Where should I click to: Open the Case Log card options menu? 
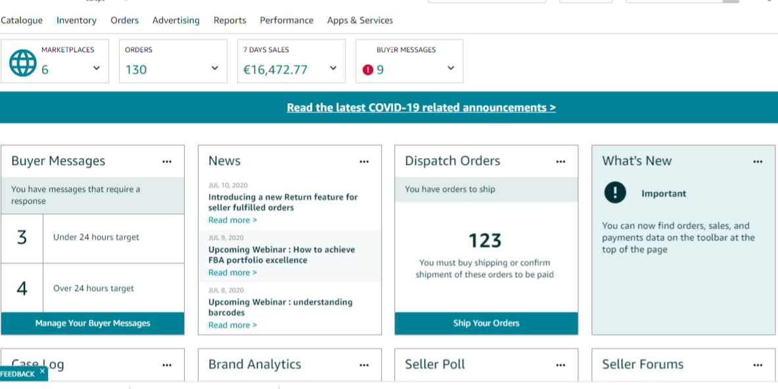click(x=167, y=365)
